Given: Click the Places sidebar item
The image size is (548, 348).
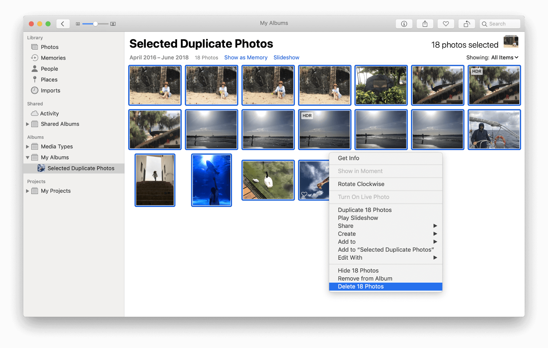Looking at the screenshot, I should tap(49, 80).
